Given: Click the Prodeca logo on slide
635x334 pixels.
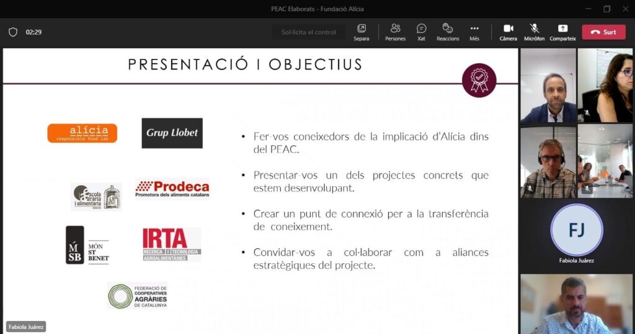Looking at the screenshot, I should click(172, 188).
